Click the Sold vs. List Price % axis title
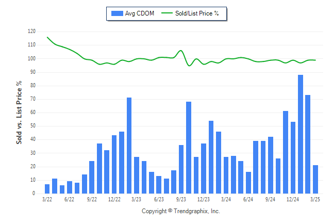 pos(19,113)
